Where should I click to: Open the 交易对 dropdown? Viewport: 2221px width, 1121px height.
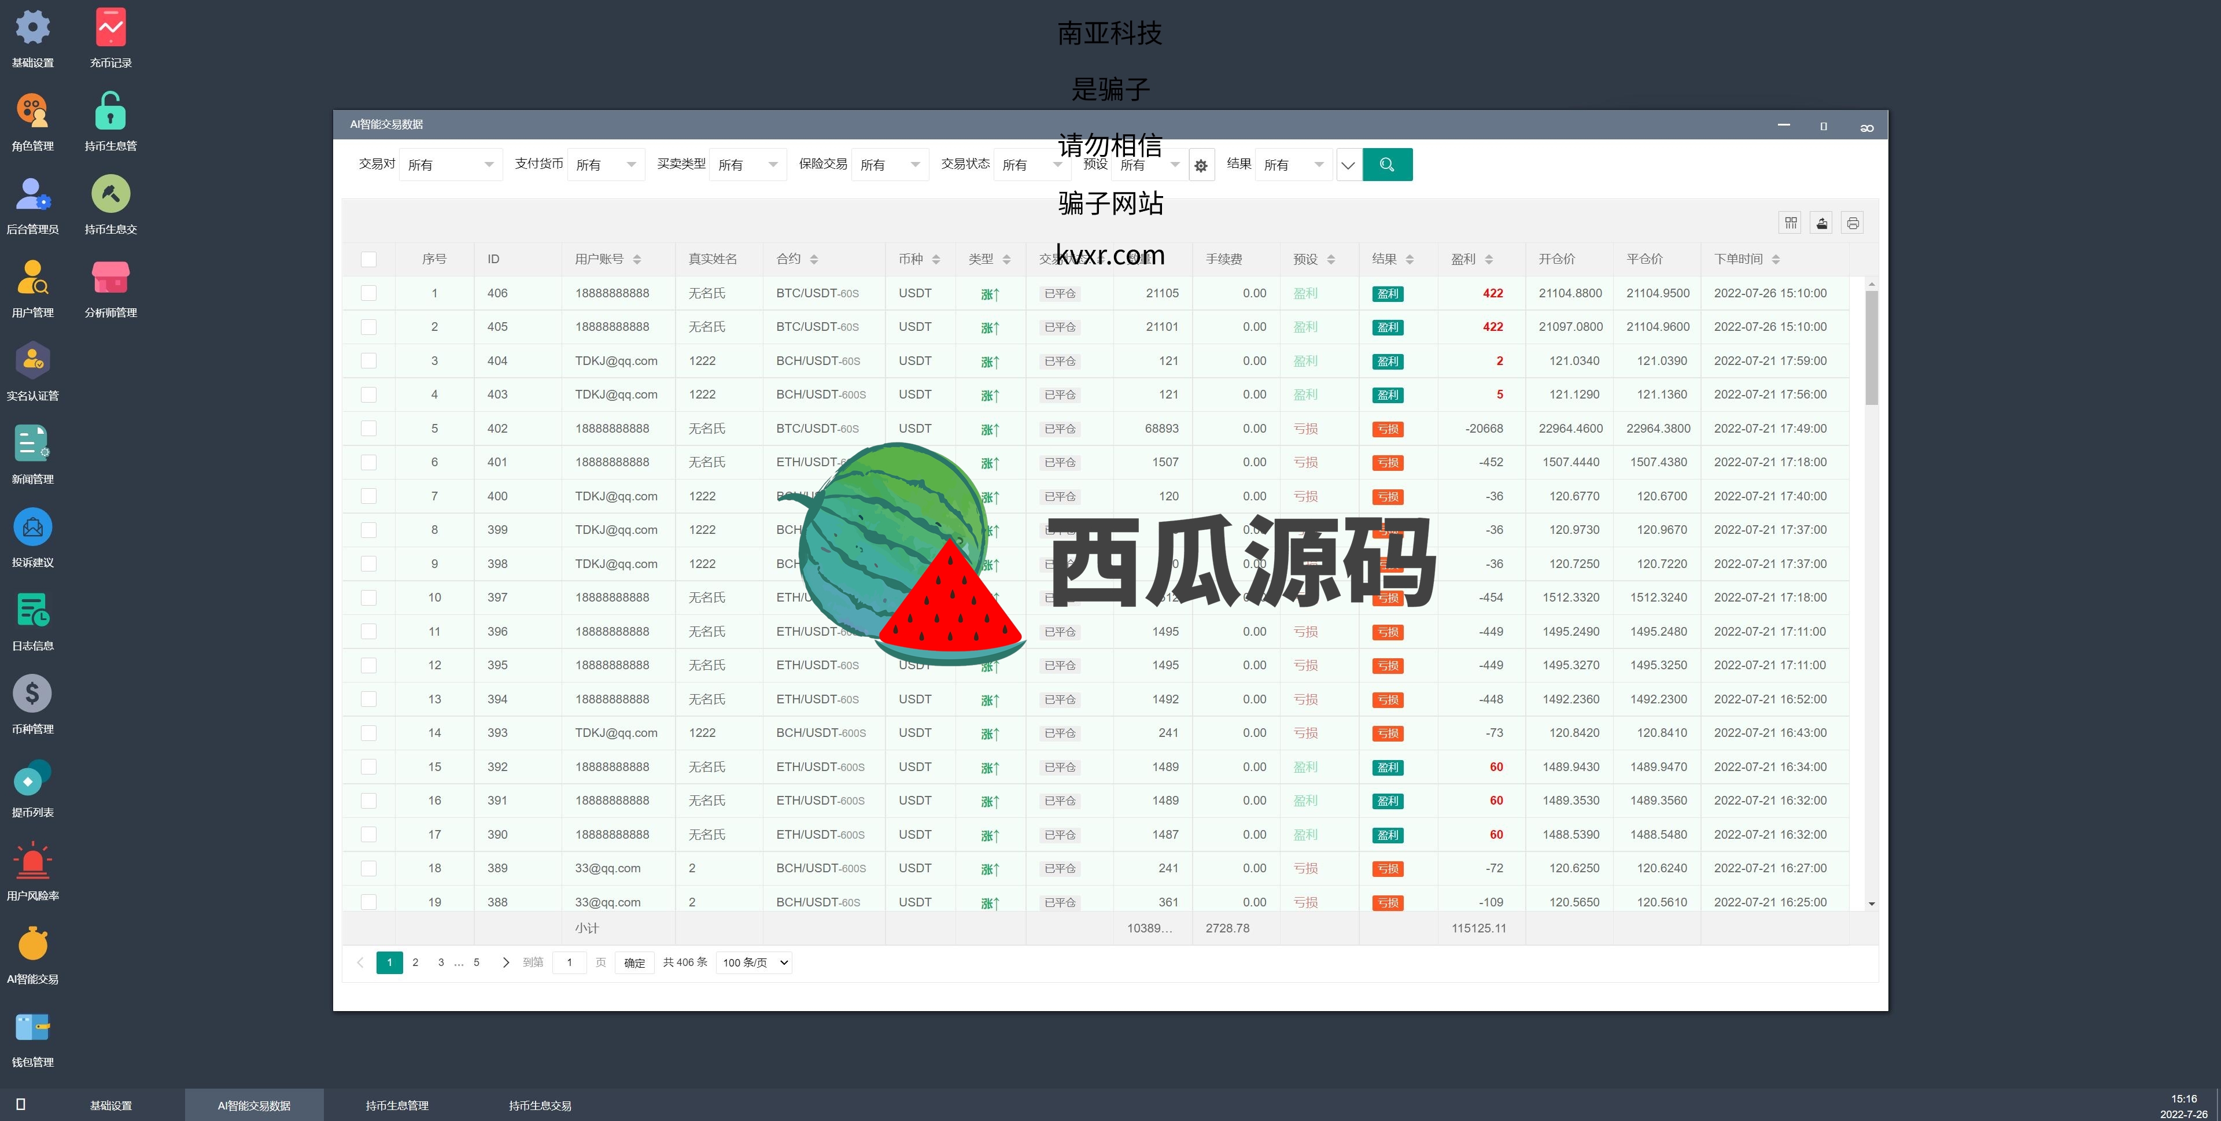tap(451, 165)
